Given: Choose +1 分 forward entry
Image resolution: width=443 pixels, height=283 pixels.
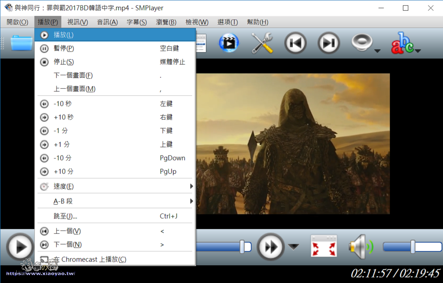Looking at the screenshot, I should (x=115, y=144).
